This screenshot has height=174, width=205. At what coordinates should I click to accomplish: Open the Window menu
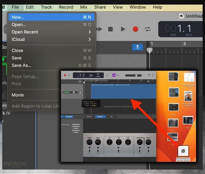[138, 7]
